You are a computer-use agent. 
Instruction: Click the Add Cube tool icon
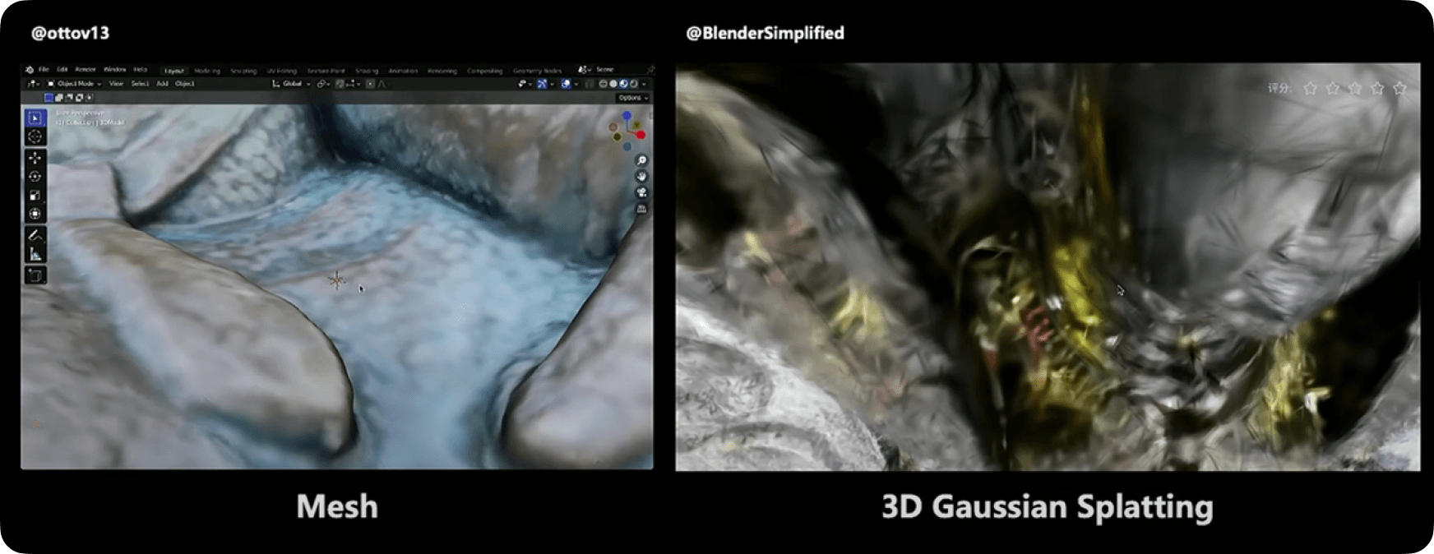[x=35, y=275]
